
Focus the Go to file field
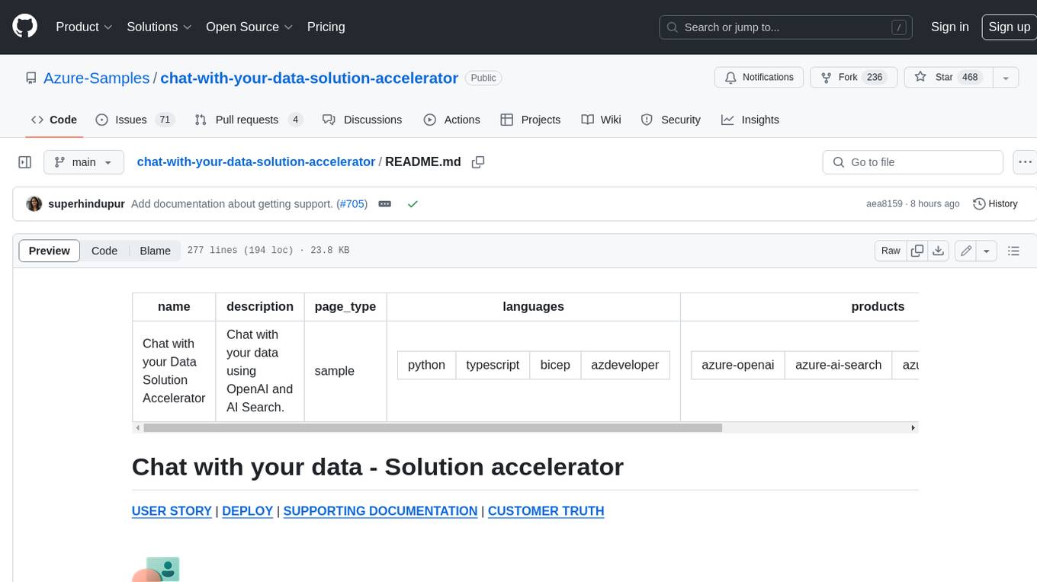[x=913, y=162]
